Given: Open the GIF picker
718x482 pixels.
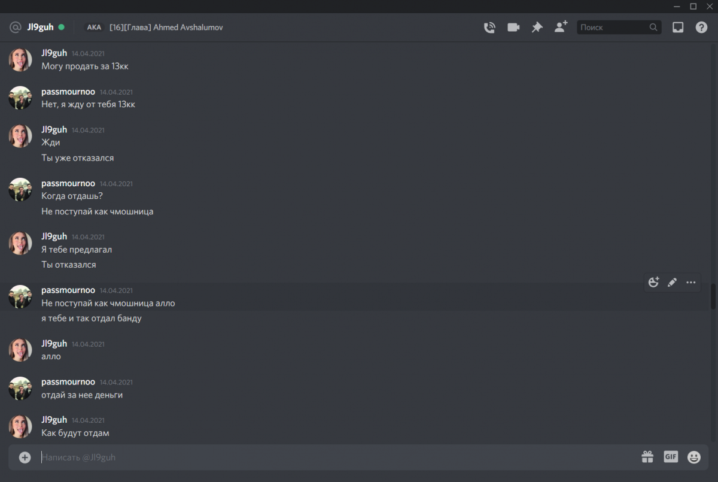Looking at the screenshot, I should point(671,457).
